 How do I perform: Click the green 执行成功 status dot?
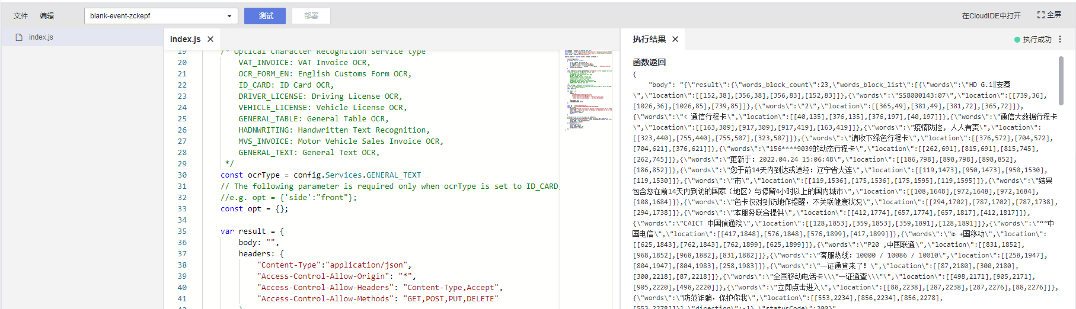pyautogui.click(x=1017, y=40)
